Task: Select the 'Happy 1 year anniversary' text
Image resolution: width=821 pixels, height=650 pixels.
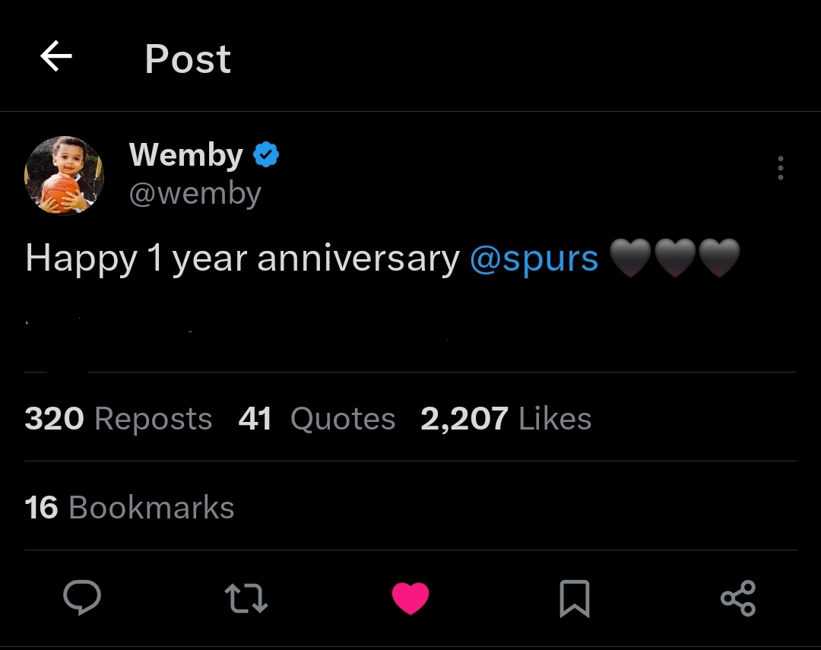Action: pos(242,259)
